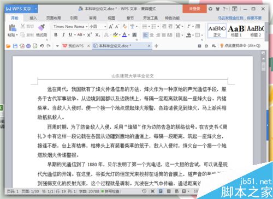
Task: Click the help question mark icon
Action: pyautogui.click(x=224, y=9)
